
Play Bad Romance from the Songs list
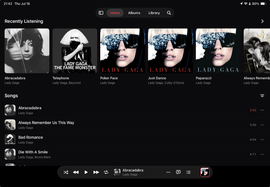click(135, 140)
